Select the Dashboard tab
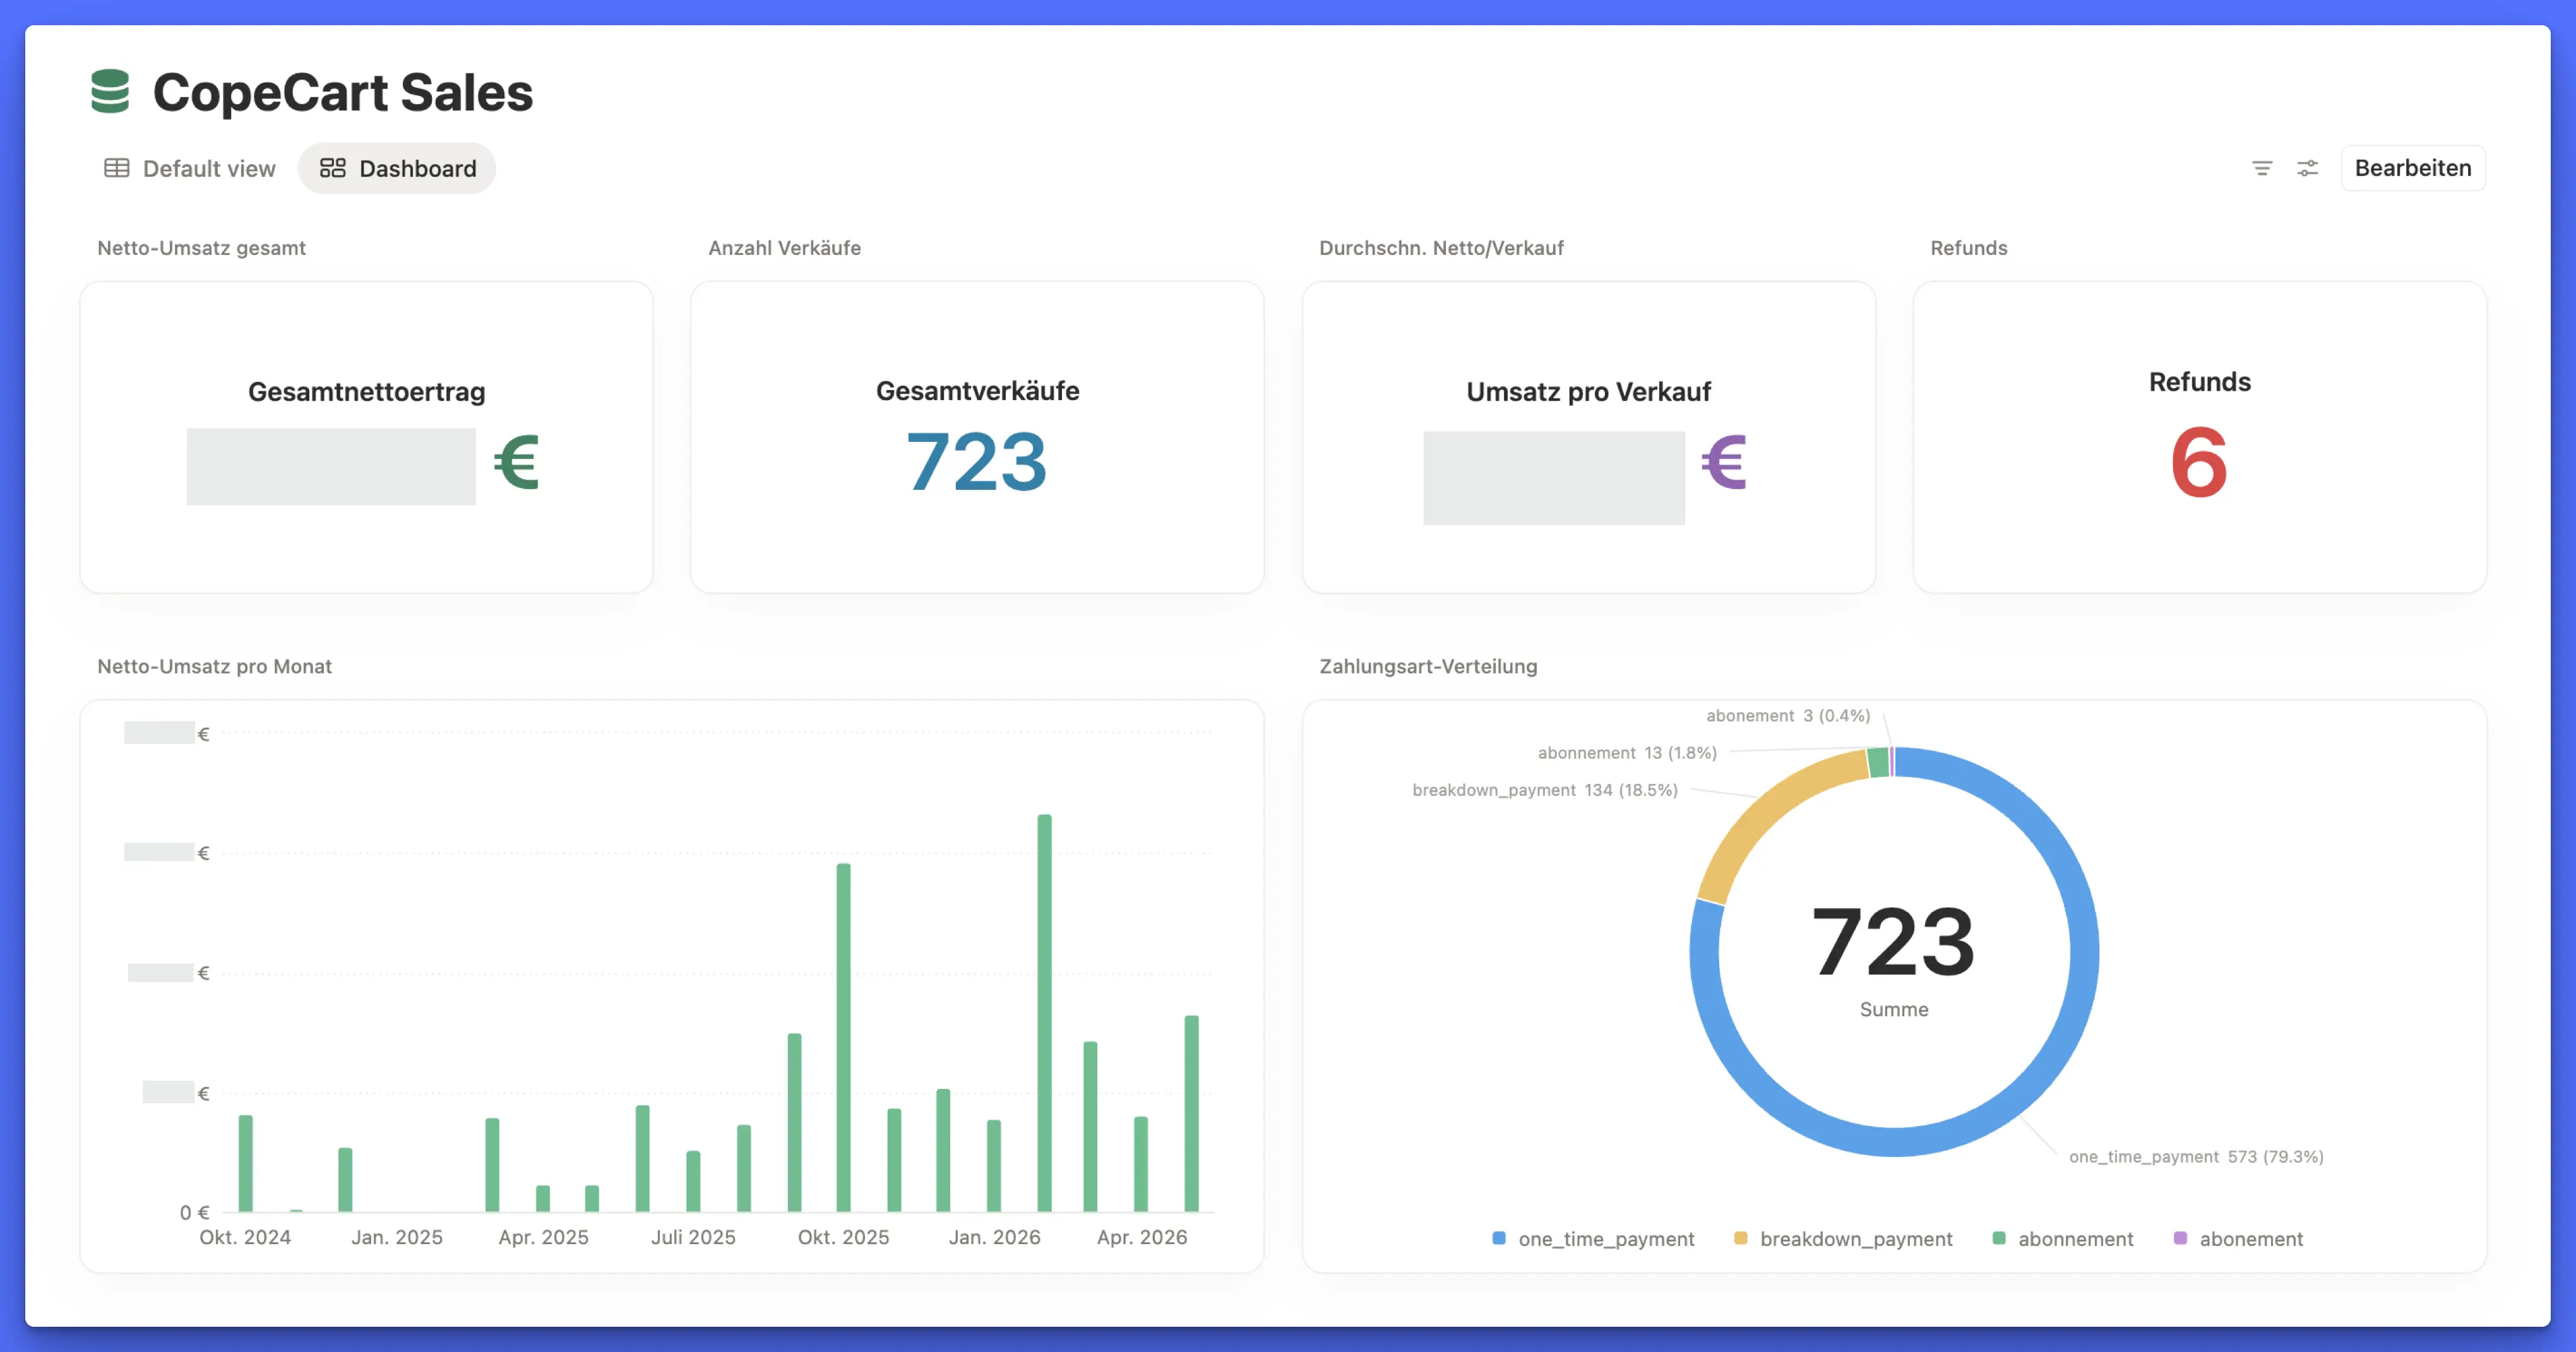The image size is (2576, 1352). (x=397, y=168)
